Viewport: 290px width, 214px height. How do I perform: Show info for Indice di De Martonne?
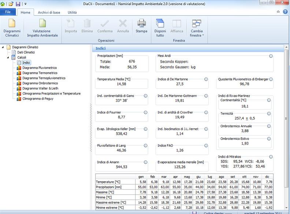click(x=206, y=79)
